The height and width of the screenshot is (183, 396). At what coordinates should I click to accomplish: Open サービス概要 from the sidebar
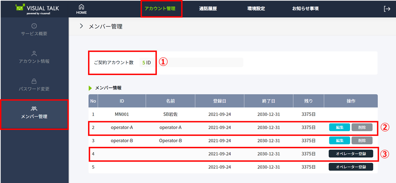click(x=34, y=30)
